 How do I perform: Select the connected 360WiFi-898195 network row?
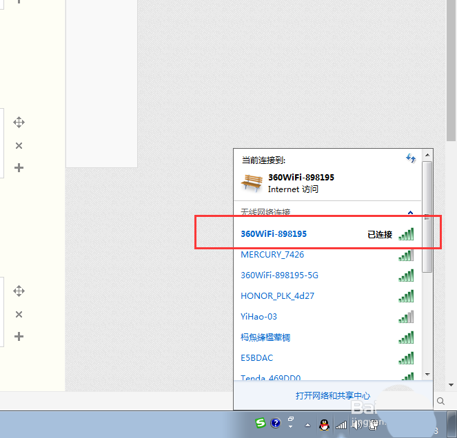(x=327, y=234)
